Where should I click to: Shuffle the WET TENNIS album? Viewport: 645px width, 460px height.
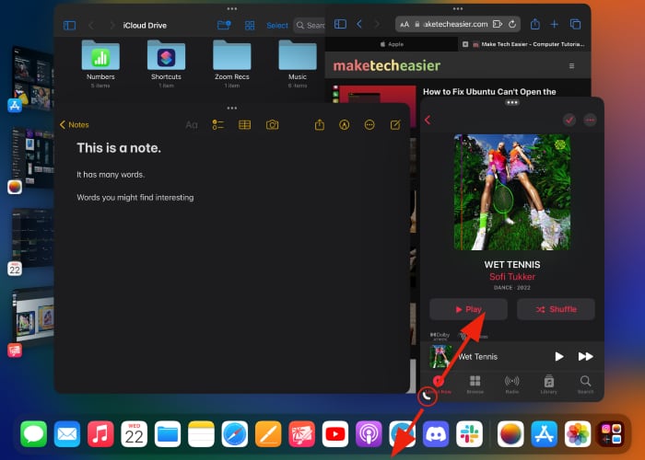click(556, 309)
